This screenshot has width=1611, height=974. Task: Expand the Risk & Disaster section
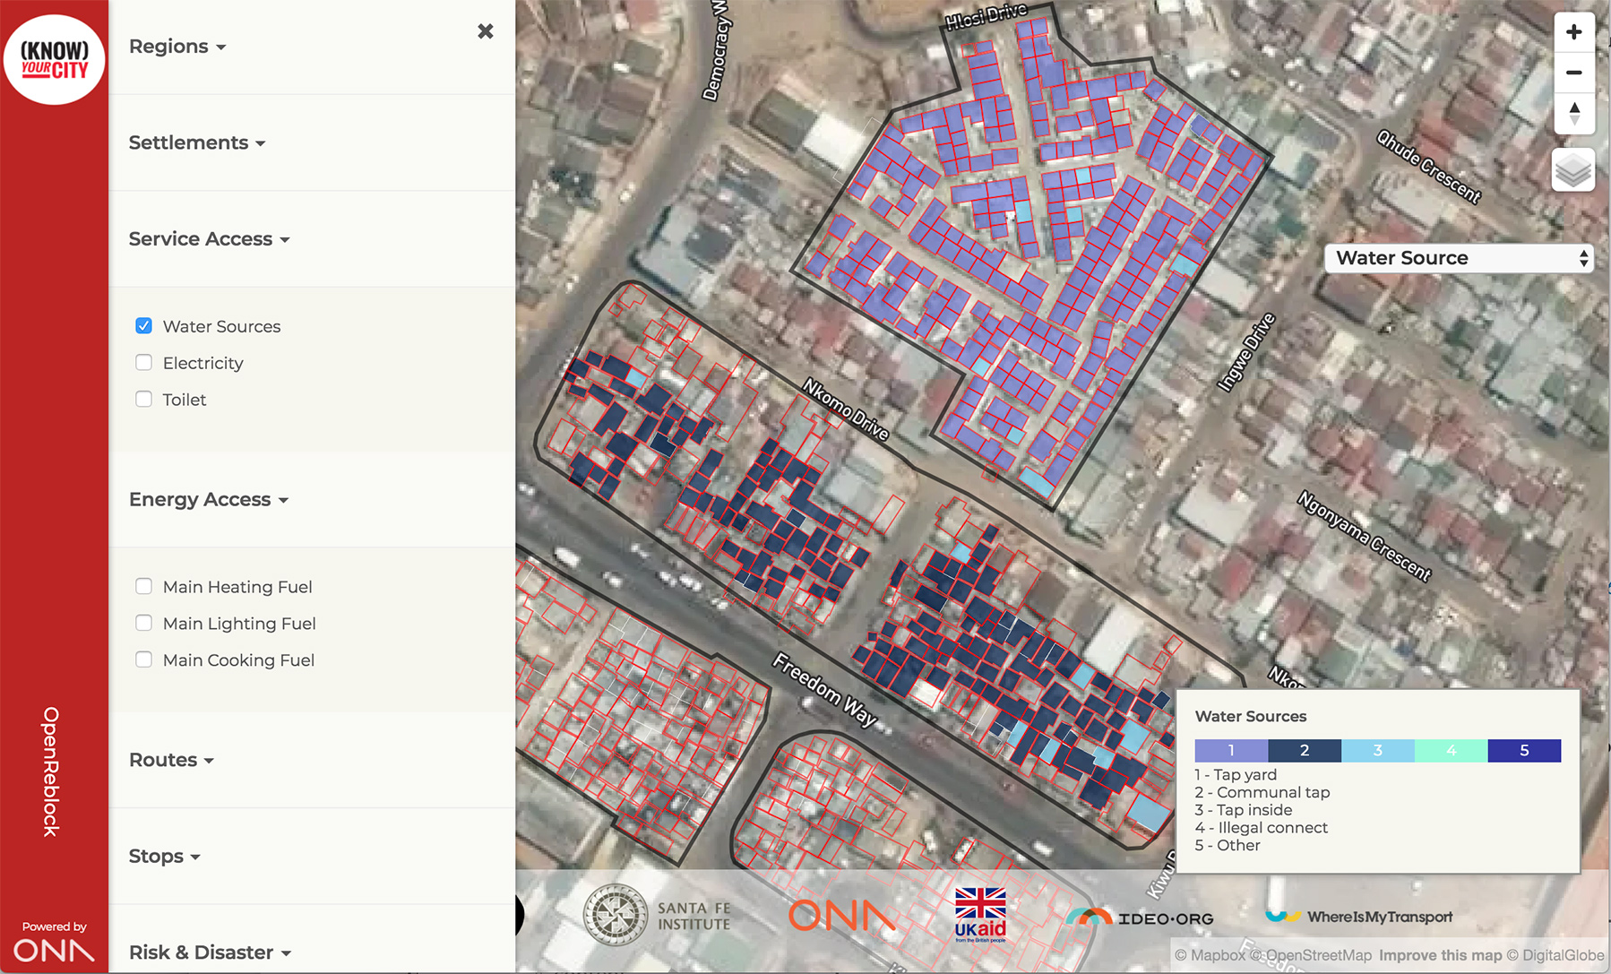coord(210,952)
